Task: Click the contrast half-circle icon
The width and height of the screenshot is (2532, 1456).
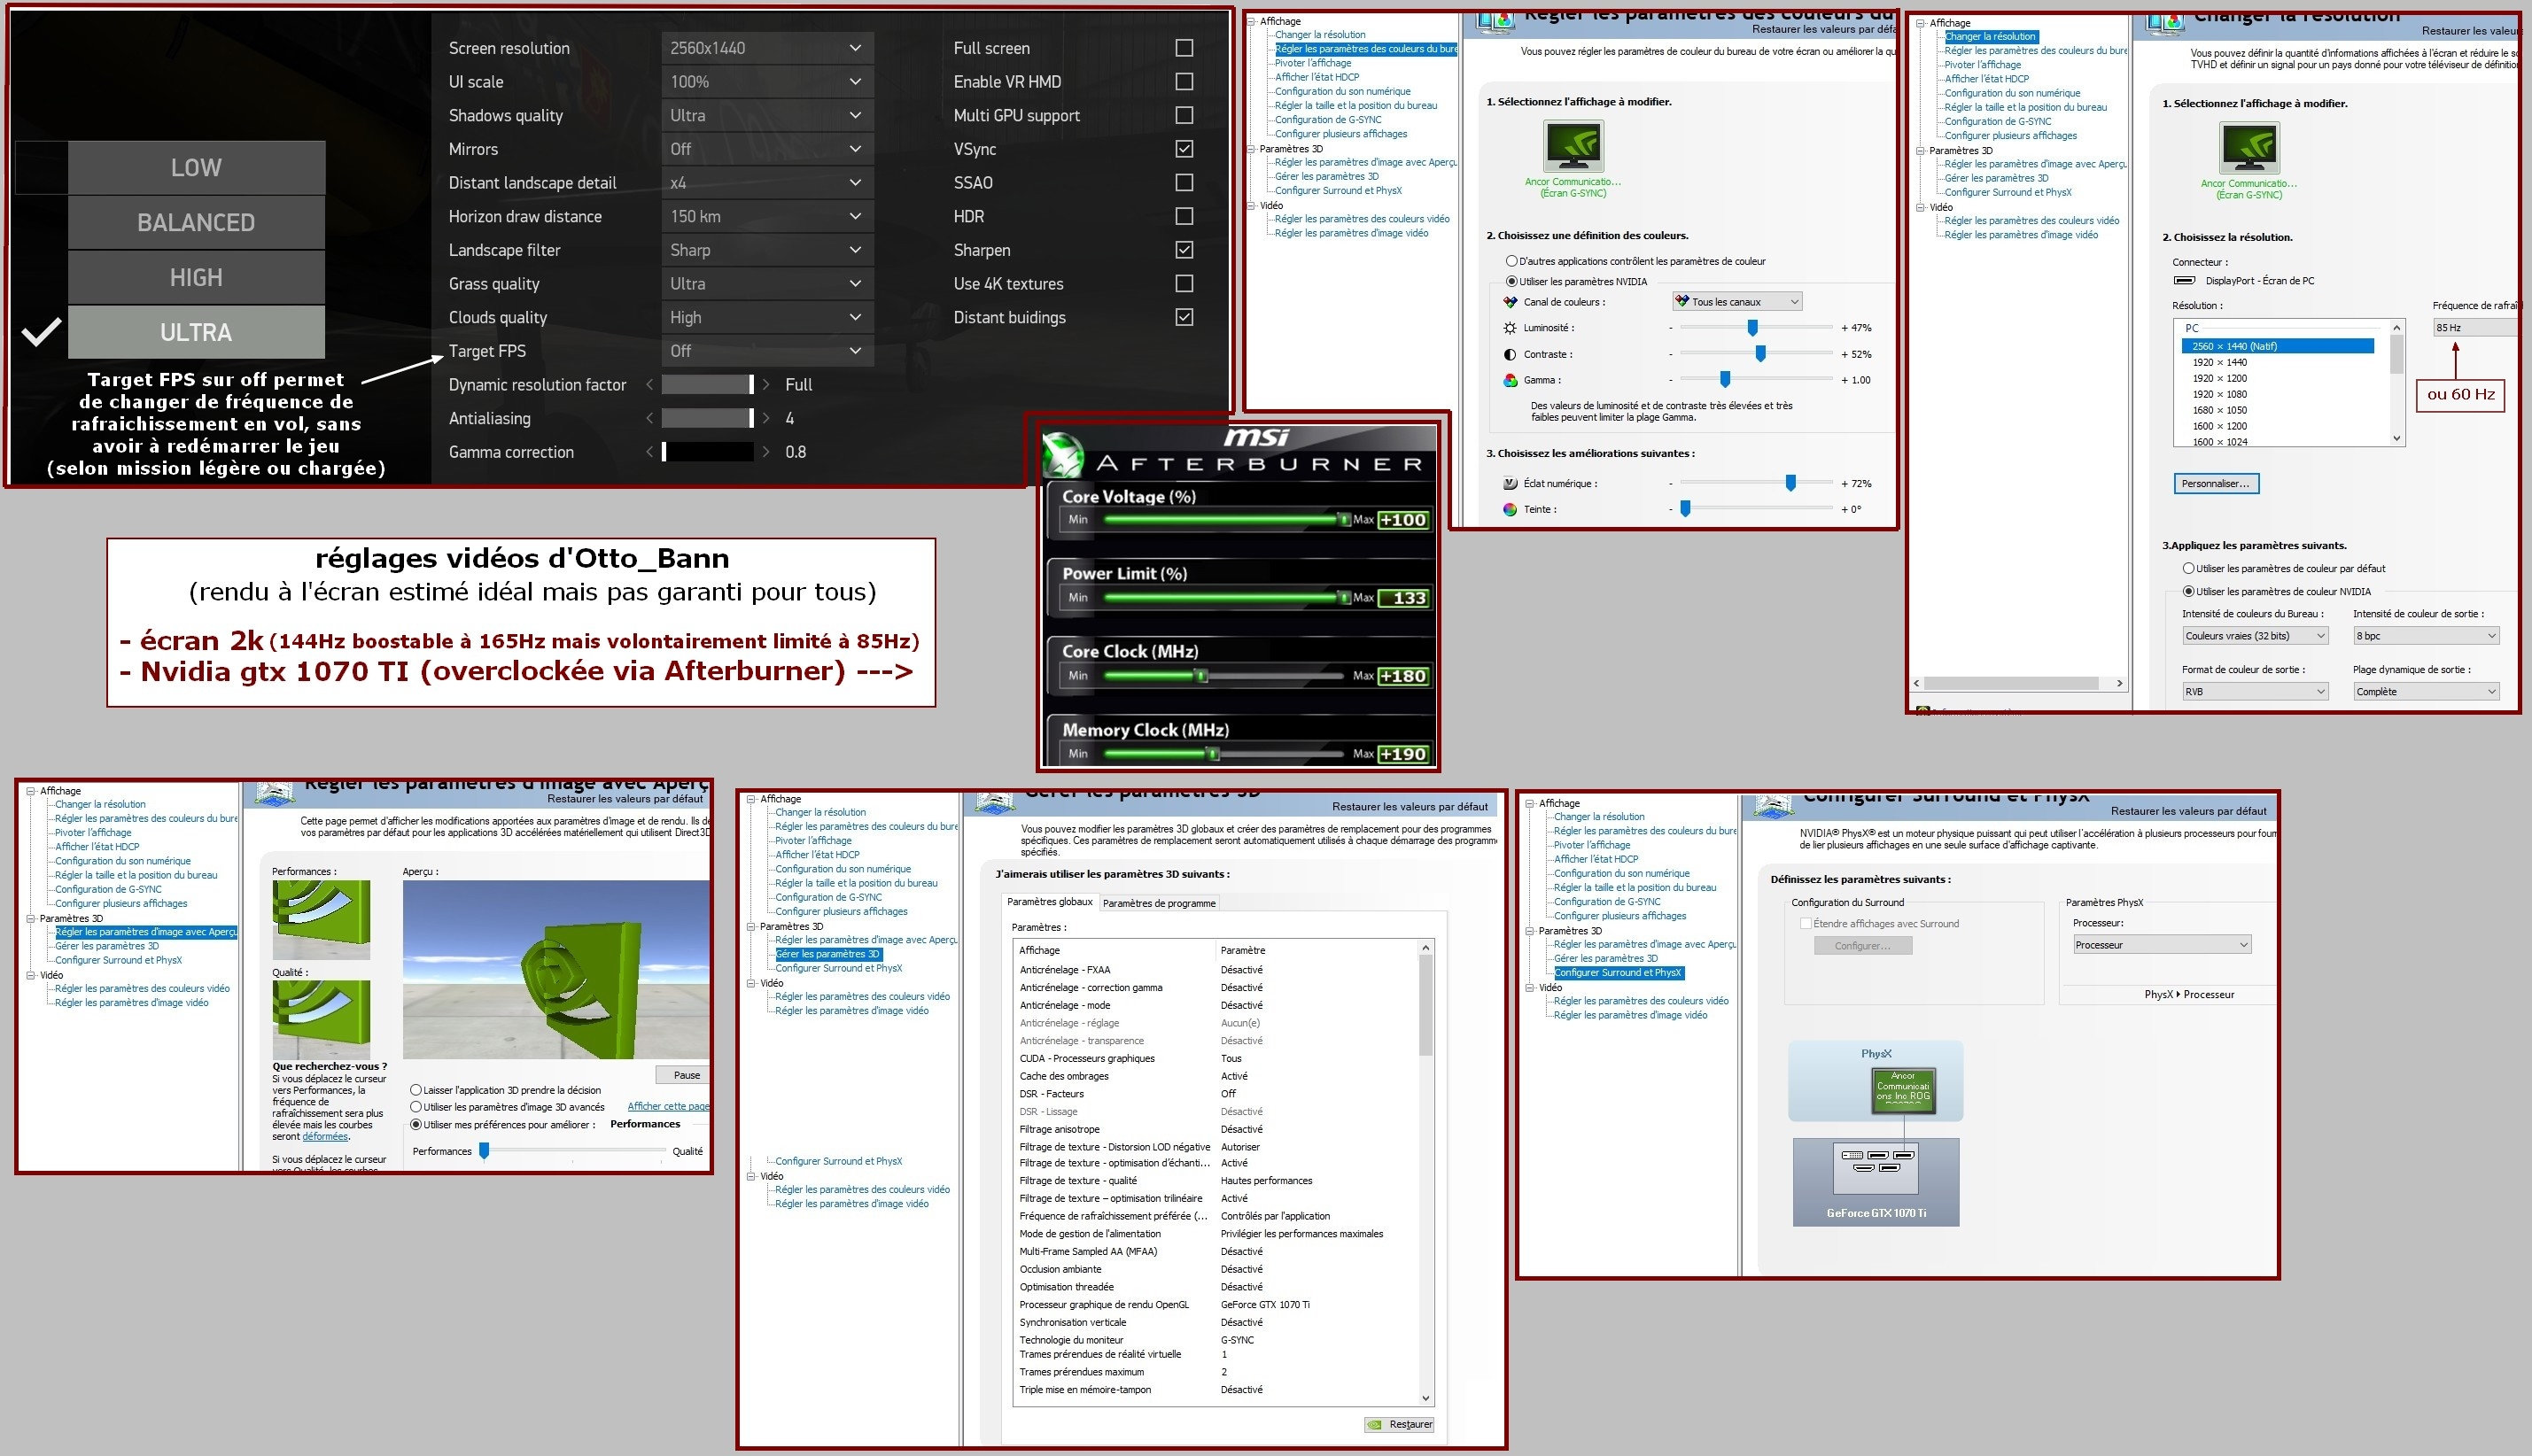Action: (x=1510, y=354)
